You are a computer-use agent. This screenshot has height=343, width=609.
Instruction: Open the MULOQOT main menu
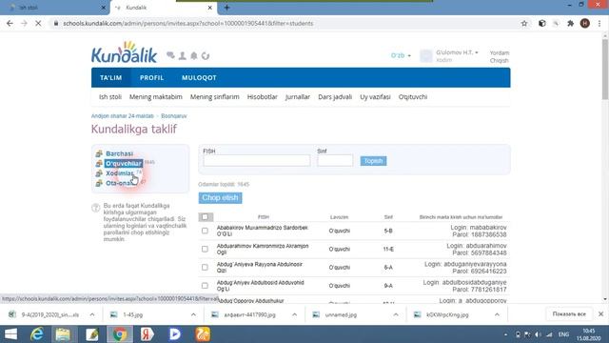pos(199,78)
